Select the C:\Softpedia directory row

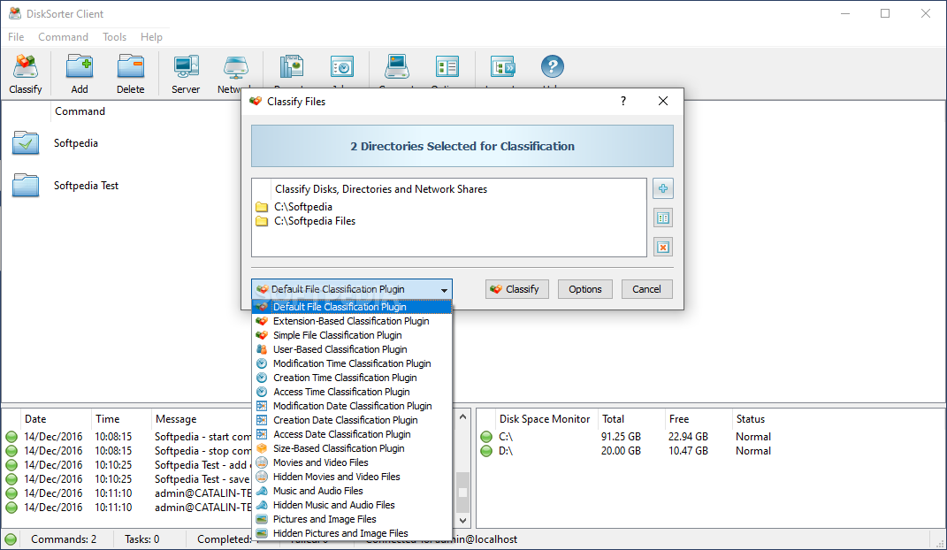448,207
